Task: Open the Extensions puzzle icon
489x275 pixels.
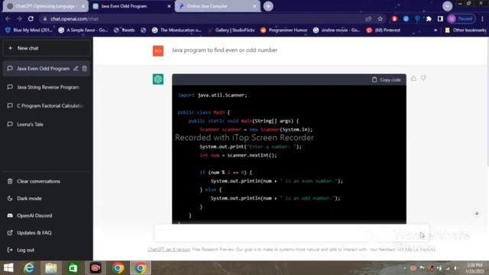Action: [x=429, y=18]
